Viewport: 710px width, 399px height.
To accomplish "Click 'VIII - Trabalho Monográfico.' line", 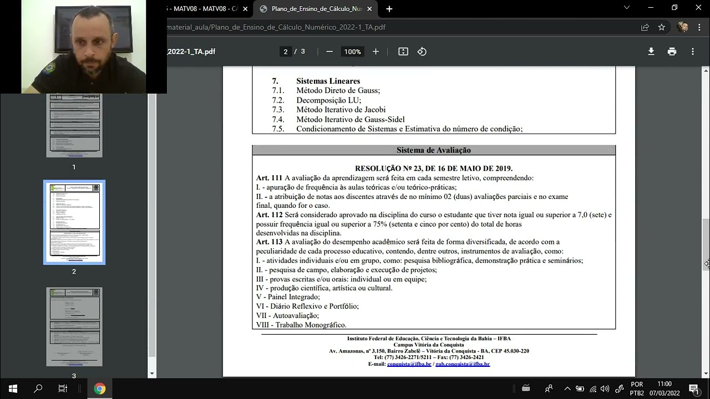I will pyautogui.click(x=301, y=325).
